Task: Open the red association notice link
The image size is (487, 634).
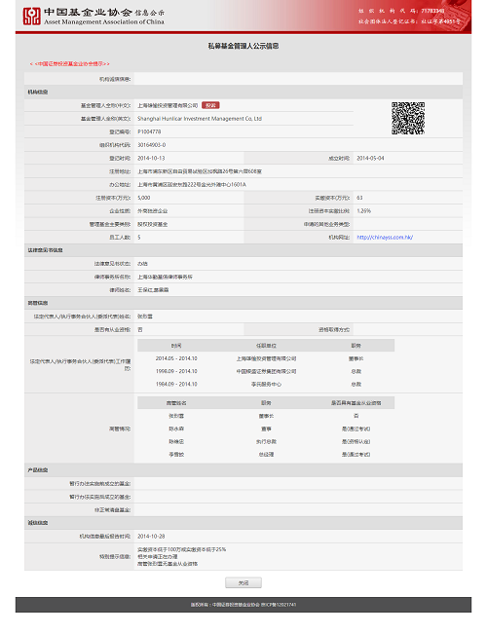Action: click(x=69, y=64)
